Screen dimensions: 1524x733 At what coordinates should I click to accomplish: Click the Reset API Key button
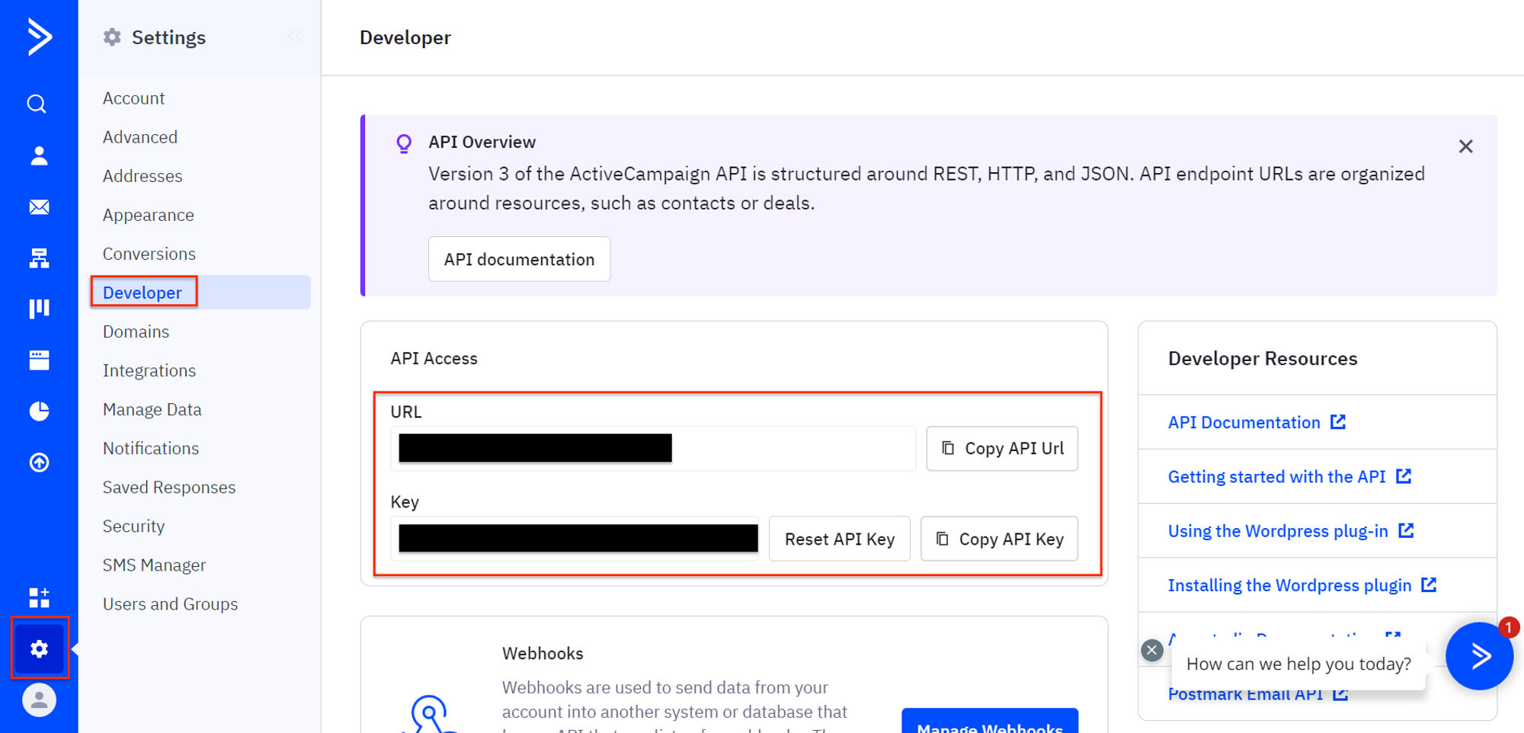840,539
